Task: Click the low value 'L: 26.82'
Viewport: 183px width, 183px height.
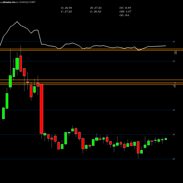Action: (x=96, y=12)
